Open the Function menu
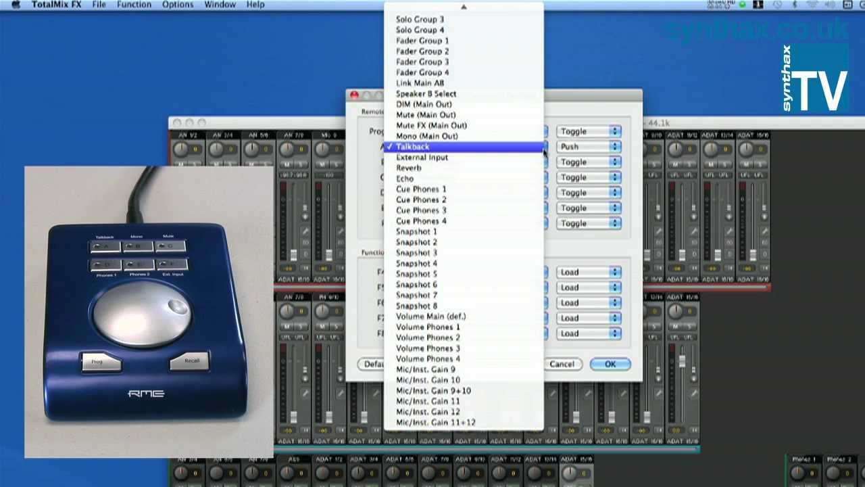 134,5
